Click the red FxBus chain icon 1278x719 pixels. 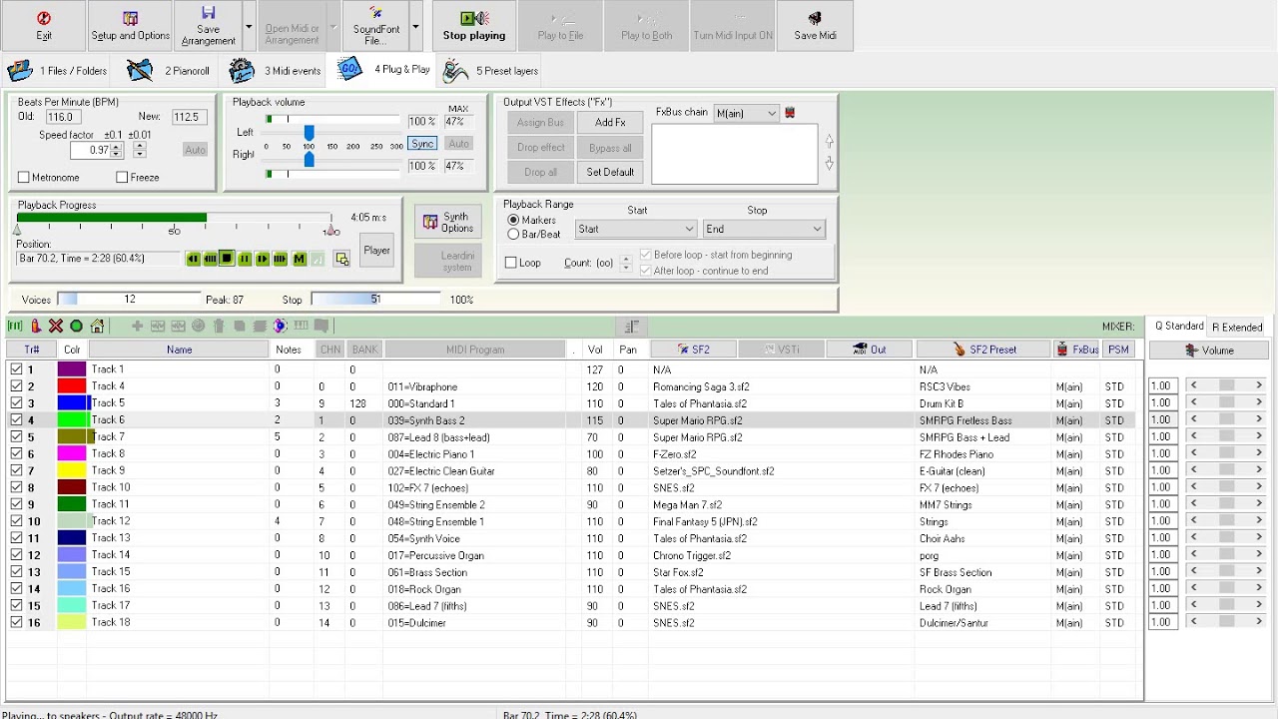pos(790,113)
